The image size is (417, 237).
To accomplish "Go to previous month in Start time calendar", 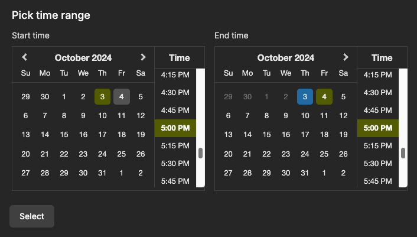I will 25,57.
